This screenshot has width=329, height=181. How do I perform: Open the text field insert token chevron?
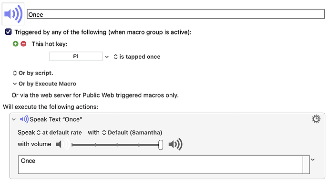[313, 160]
